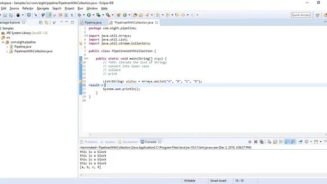Switch to the Problems tab
This screenshot has height=184, width=327.
pos(89,142)
